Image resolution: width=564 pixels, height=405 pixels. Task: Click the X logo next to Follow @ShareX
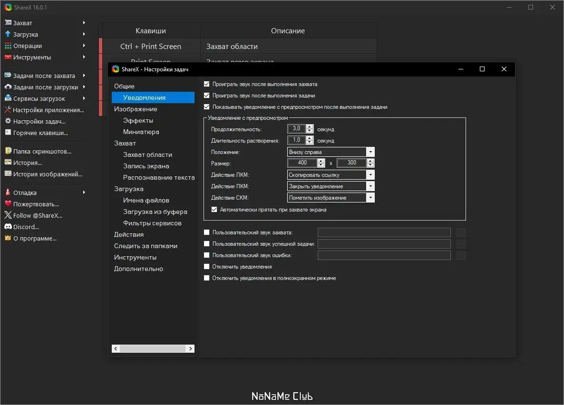pyautogui.click(x=8, y=215)
